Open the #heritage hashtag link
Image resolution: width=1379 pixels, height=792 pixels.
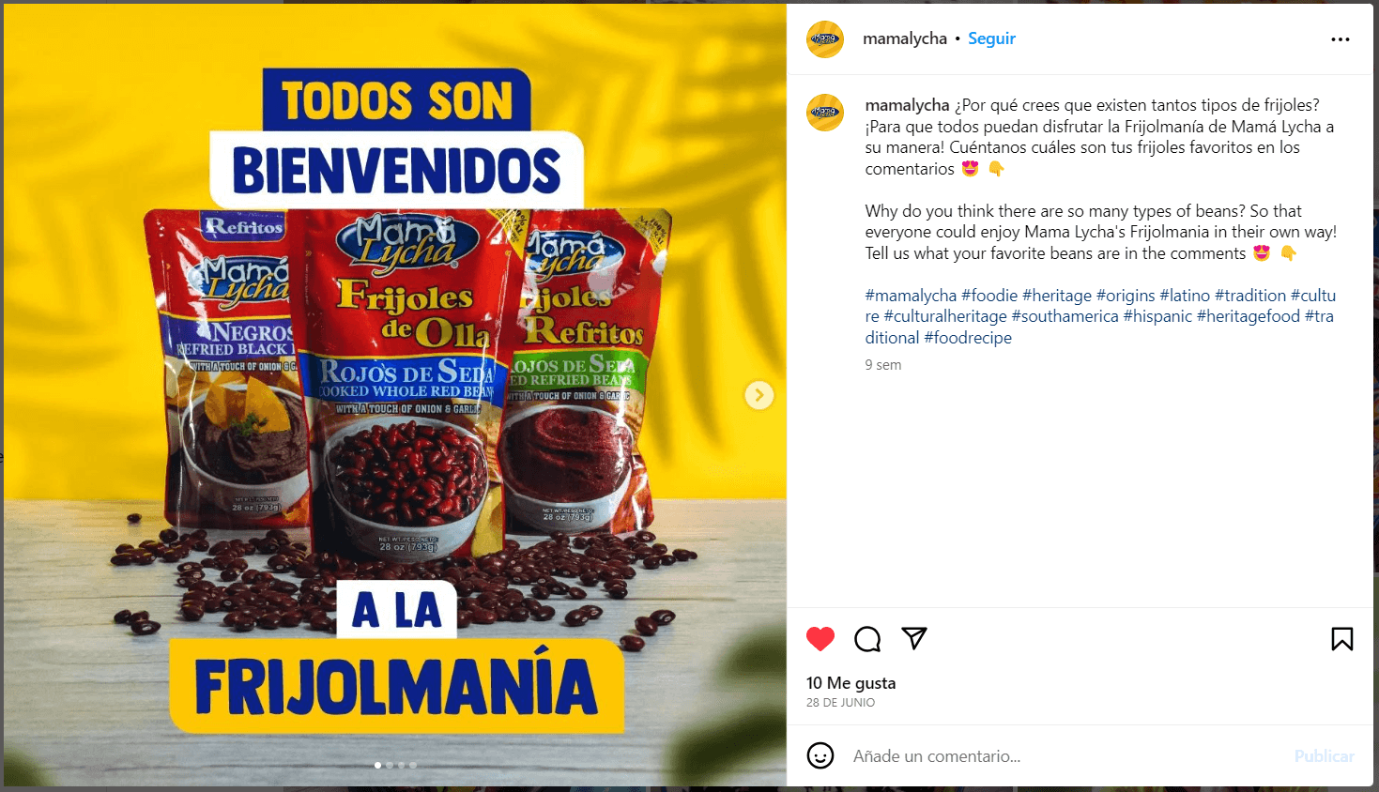tap(1057, 296)
